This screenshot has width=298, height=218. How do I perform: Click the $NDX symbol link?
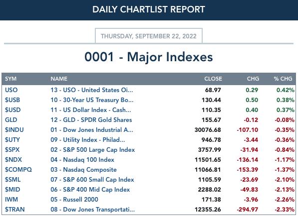[x=13, y=160]
